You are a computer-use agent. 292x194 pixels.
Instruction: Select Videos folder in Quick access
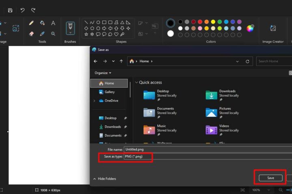[x=222, y=130]
